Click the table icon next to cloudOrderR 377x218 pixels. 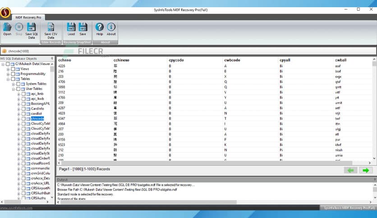point(28,159)
